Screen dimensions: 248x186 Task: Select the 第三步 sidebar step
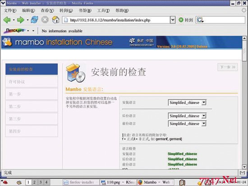(x=32, y=119)
